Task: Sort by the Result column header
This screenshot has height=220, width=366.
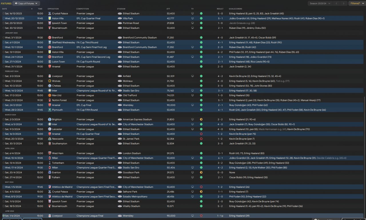Action: click(220, 9)
